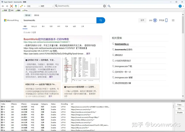Click the orange-green switch engine icon
185x132 pixels.
[x=22, y=6]
